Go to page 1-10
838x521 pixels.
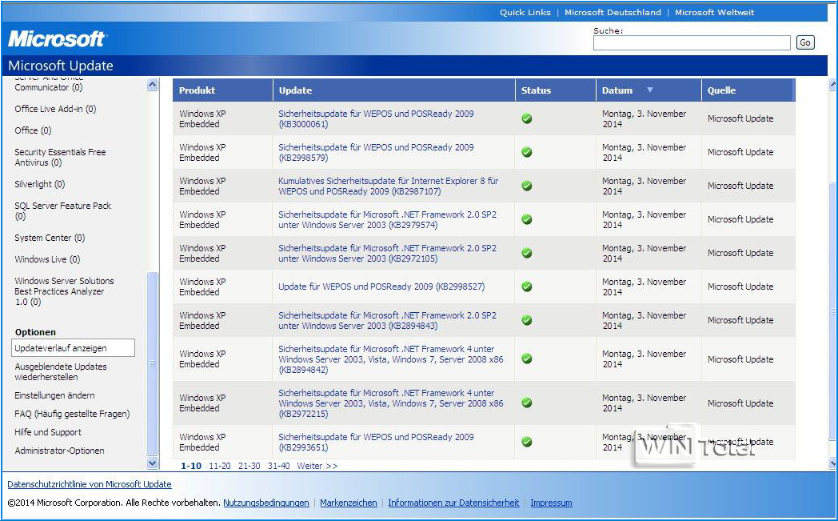pos(191,466)
